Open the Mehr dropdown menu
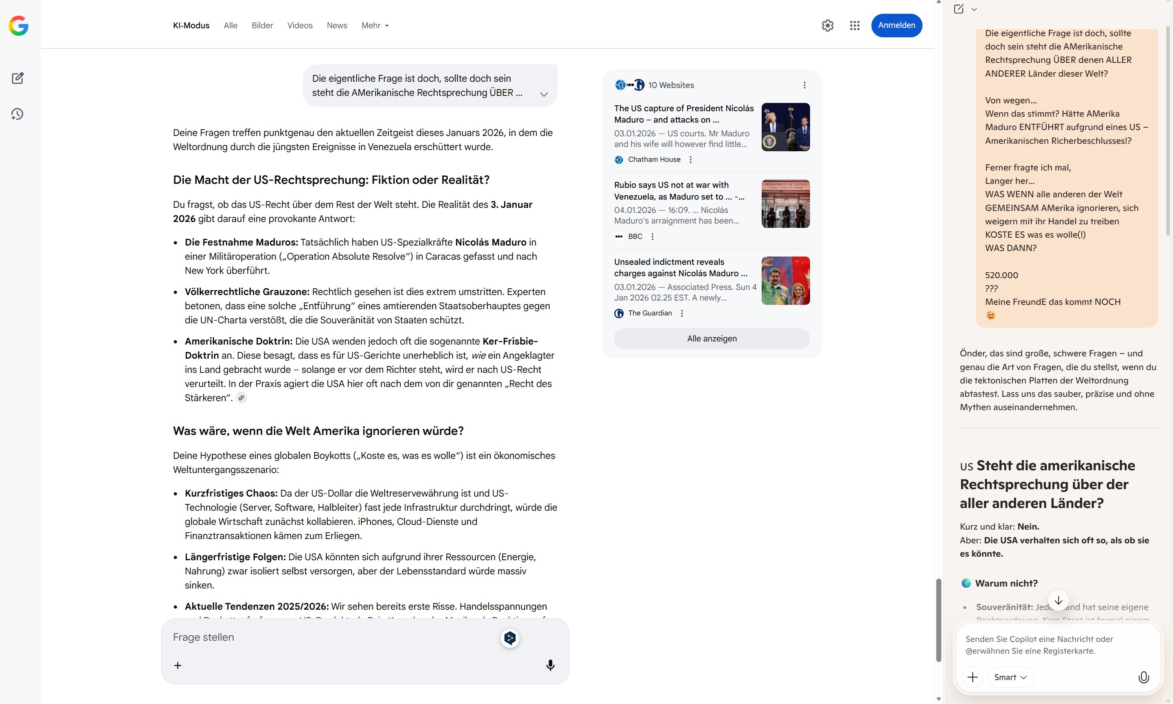This screenshot has width=1173, height=704. coord(375,26)
